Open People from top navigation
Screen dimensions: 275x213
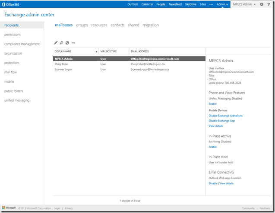click(x=161, y=4)
